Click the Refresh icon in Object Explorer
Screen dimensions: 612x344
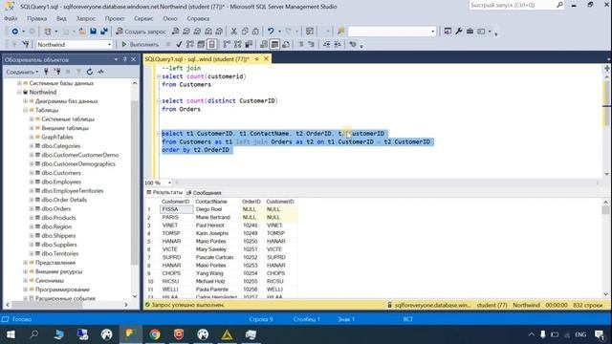pyautogui.click(x=90, y=72)
